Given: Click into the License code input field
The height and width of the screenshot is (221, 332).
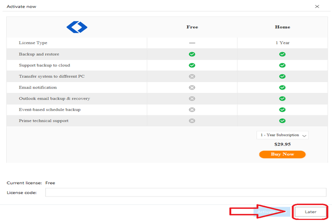Looking at the screenshot, I should click(185, 192).
